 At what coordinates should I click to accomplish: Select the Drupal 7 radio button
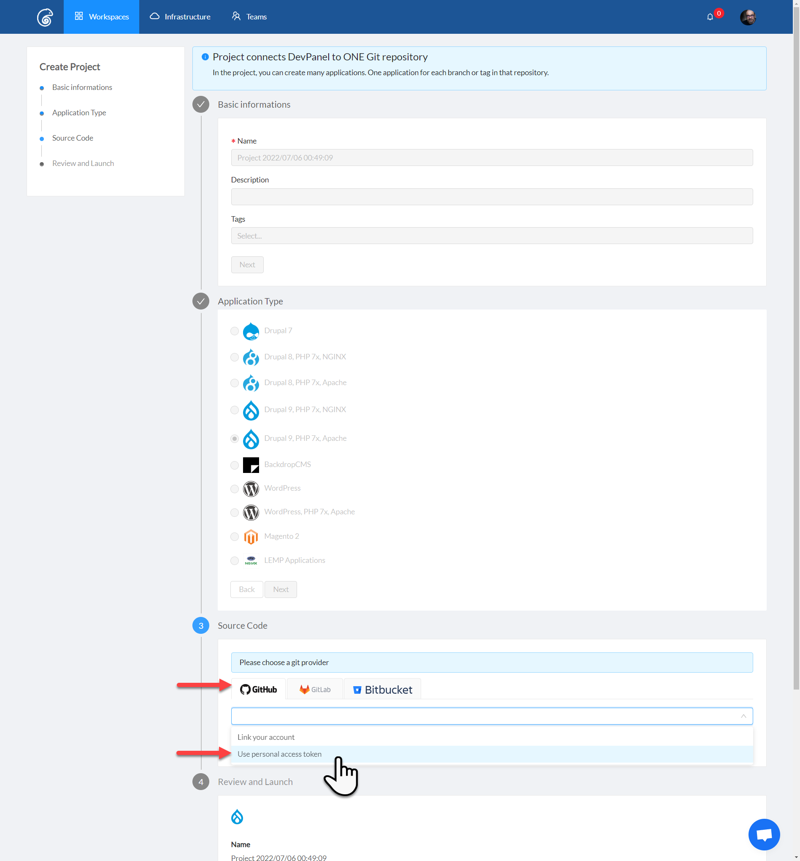tap(235, 331)
